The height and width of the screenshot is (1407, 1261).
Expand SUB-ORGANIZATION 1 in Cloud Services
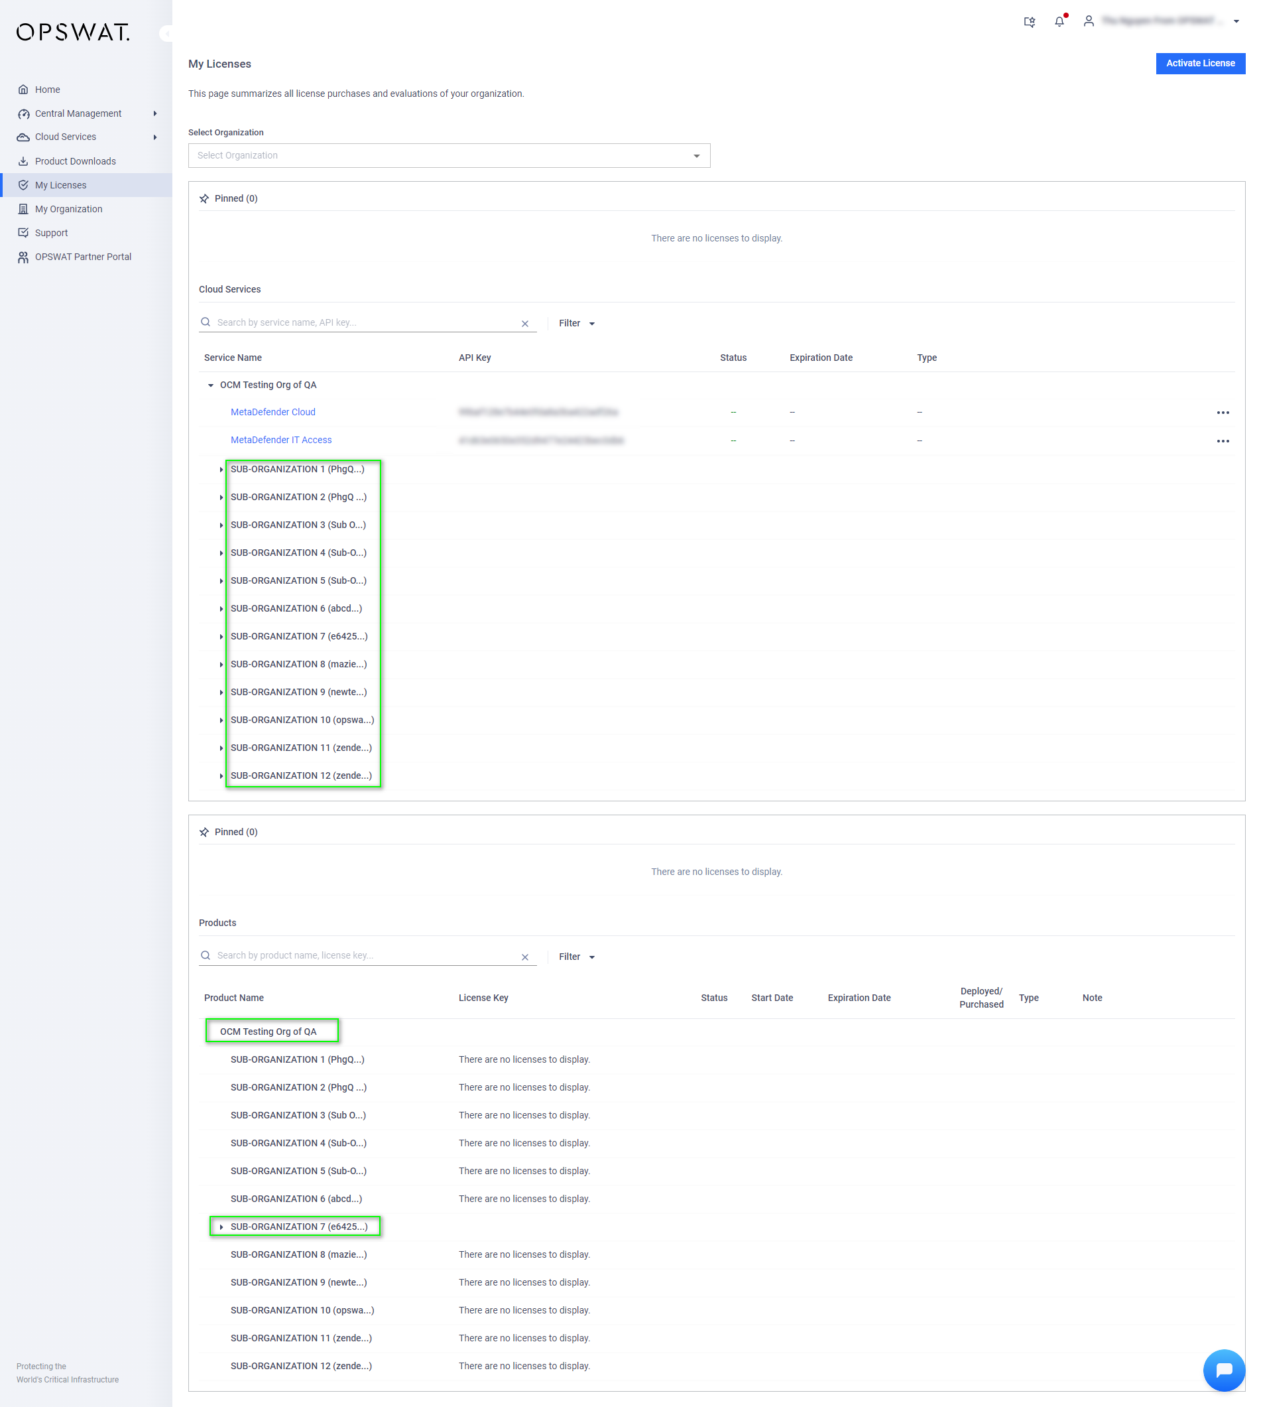221,470
